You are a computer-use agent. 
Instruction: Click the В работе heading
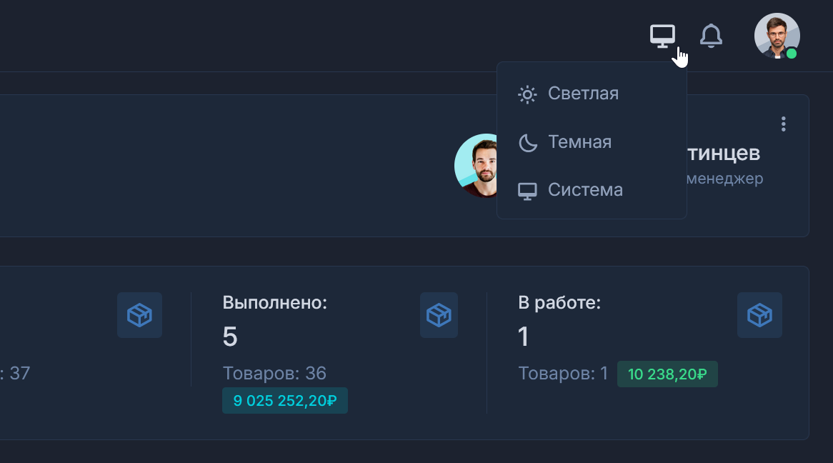(x=559, y=303)
